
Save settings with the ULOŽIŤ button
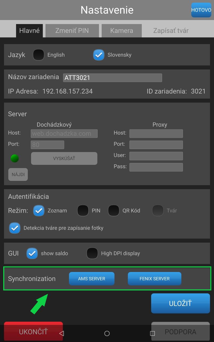point(181,303)
